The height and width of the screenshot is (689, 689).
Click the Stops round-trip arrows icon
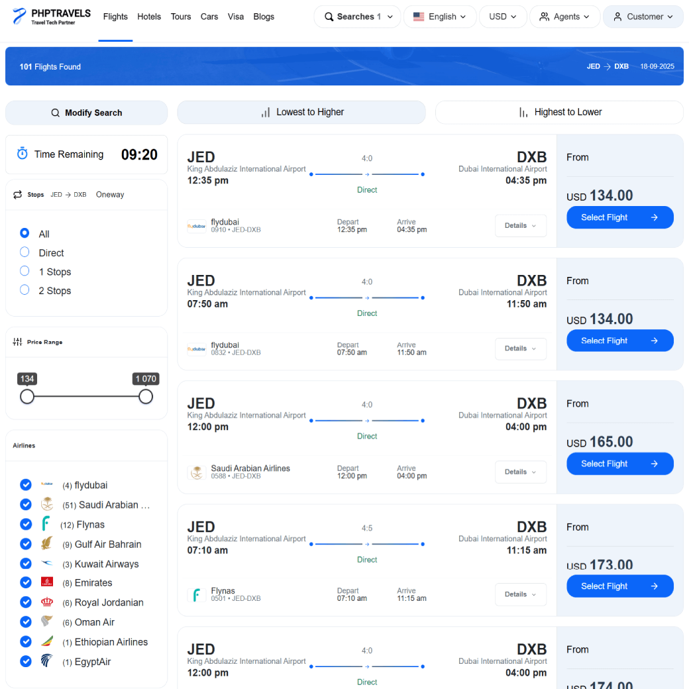tap(18, 195)
